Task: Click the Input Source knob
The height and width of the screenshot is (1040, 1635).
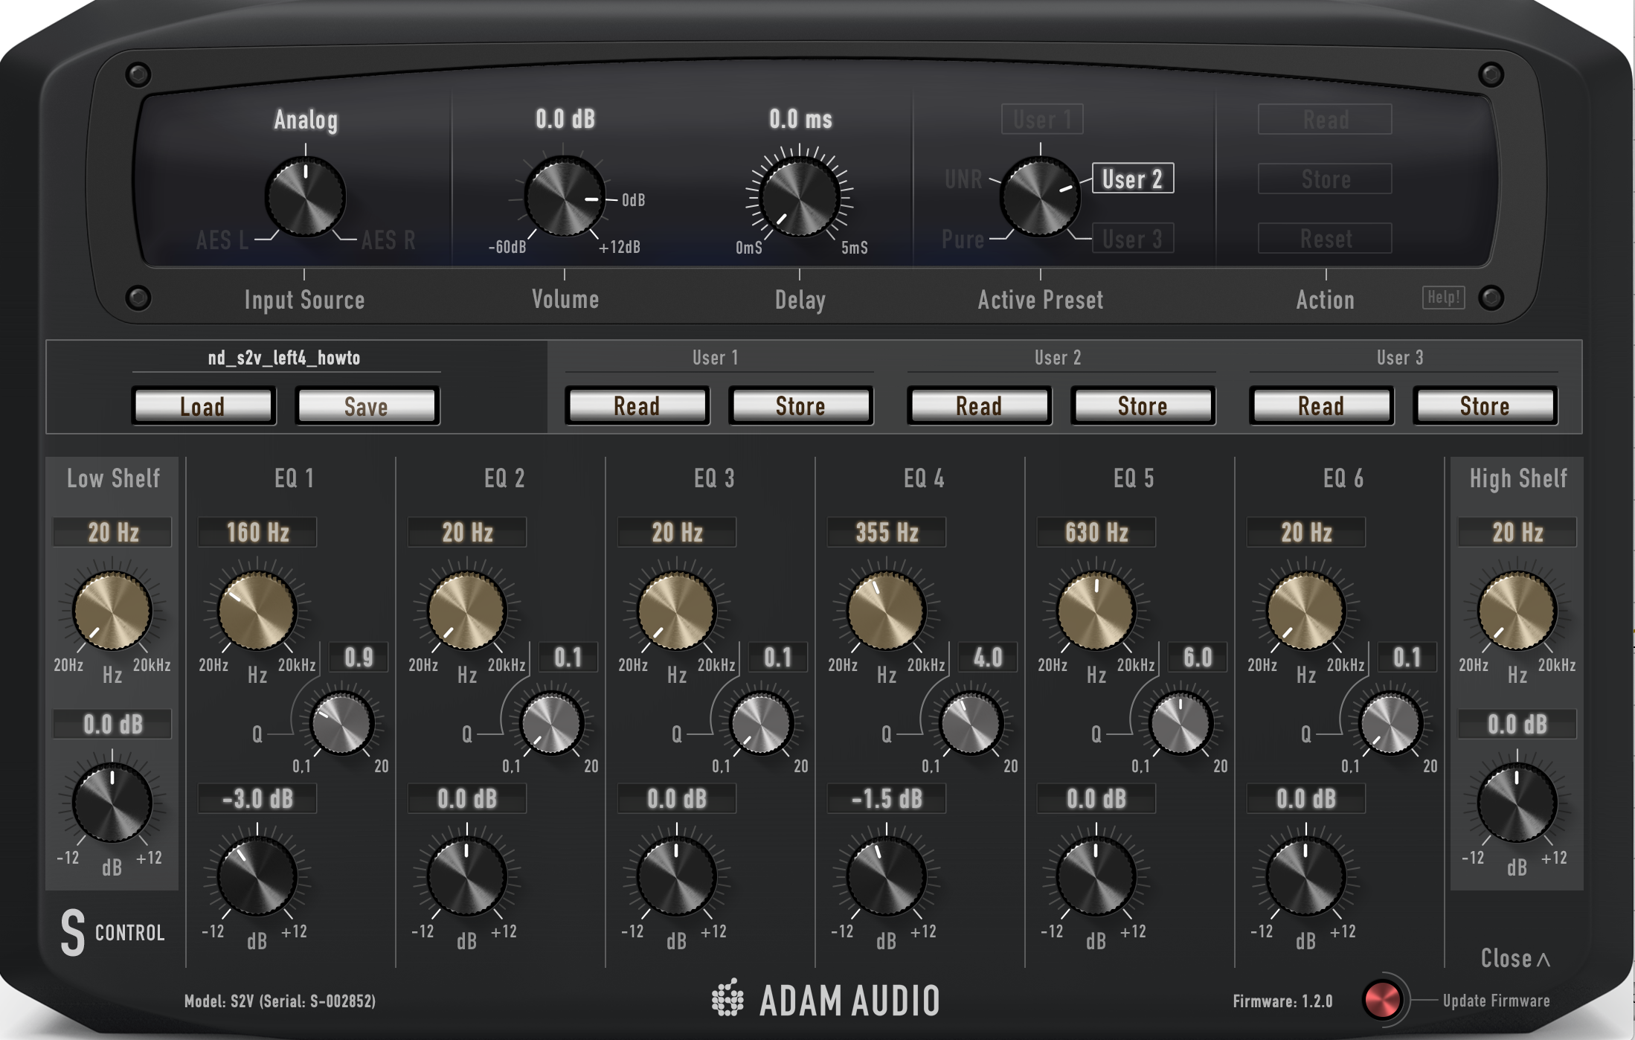Action: point(305,197)
